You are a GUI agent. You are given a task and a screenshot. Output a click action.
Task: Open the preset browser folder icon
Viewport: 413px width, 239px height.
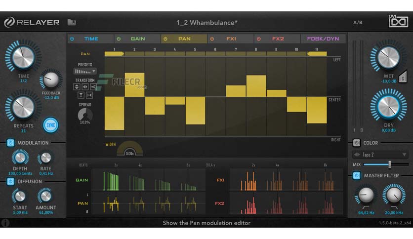[71, 22]
